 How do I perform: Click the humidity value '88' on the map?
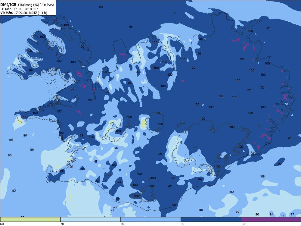(x=263, y=176)
